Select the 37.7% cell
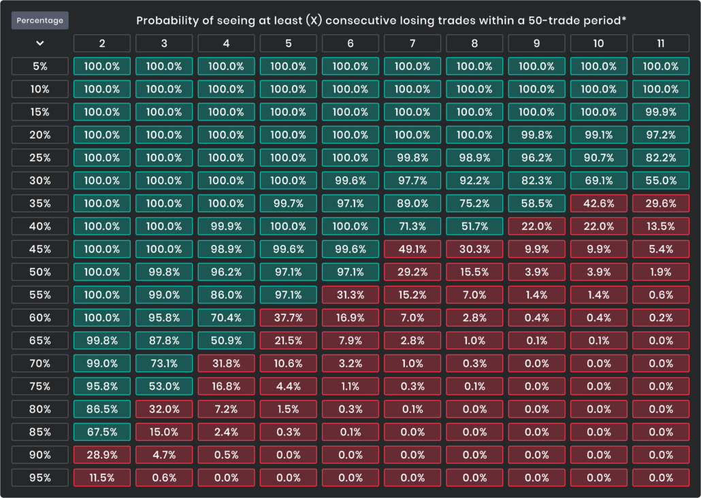701x498 pixels. pyautogui.click(x=288, y=318)
